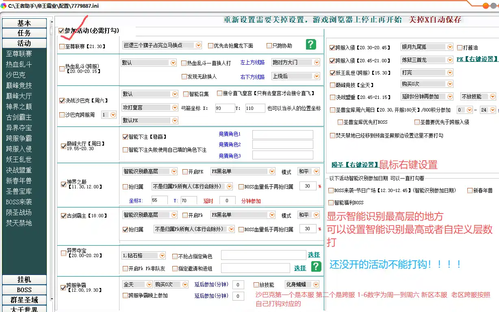Click the gray circle button at top right
Viewport: 499px width, 312px height.
click(494, 5)
